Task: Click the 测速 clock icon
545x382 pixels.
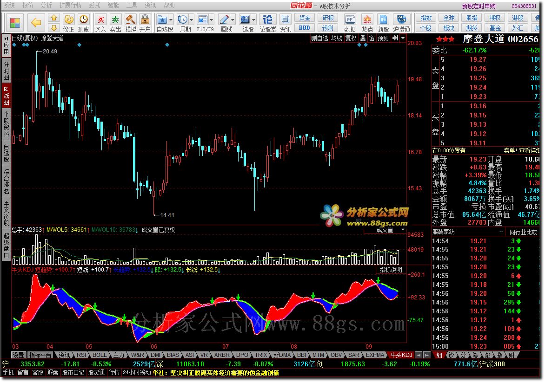Action: 83,19
